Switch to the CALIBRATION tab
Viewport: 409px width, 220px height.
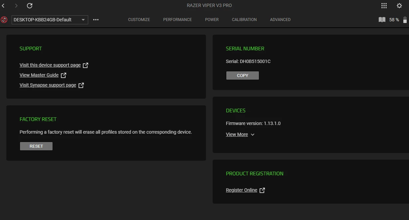click(244, 20)
